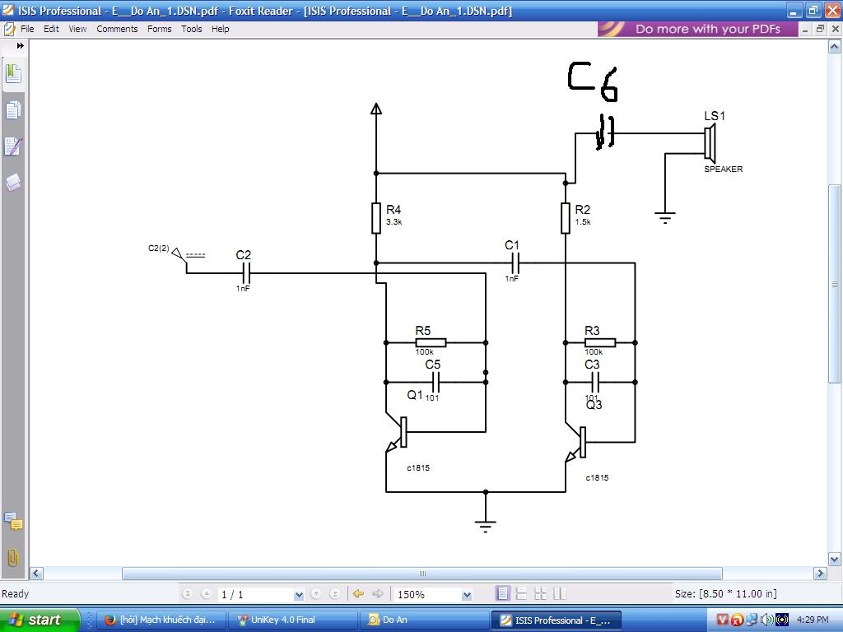Open the Edit menu
The width and height of the screenshot is (843, 632).
(51, 29)
